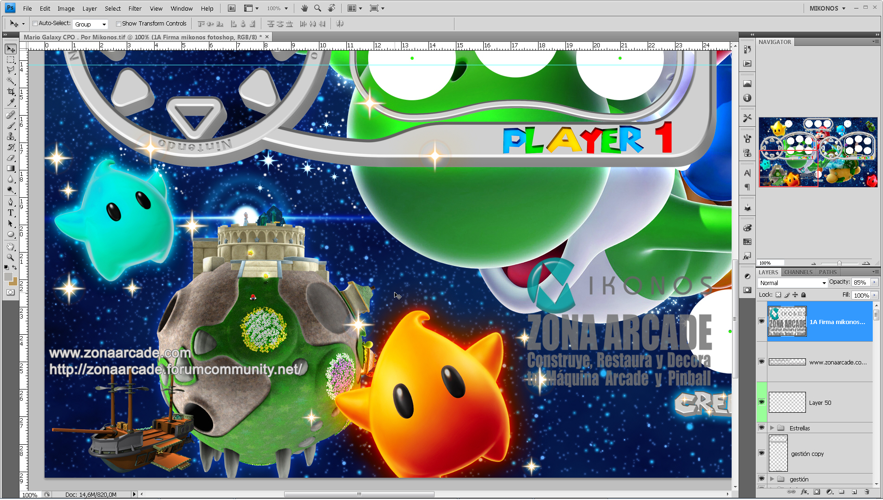
Task: Toggle the Lock transparent pixels option
Action: click(779, 295)
